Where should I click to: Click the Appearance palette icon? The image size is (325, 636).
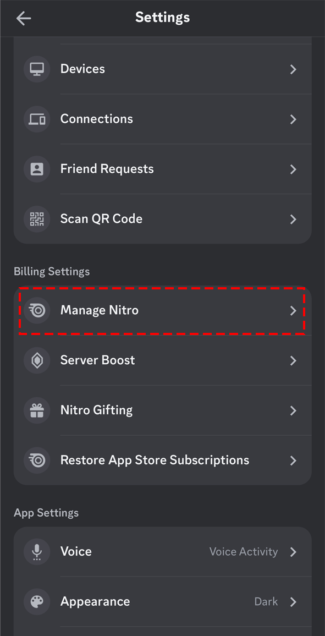click(36, 602)
